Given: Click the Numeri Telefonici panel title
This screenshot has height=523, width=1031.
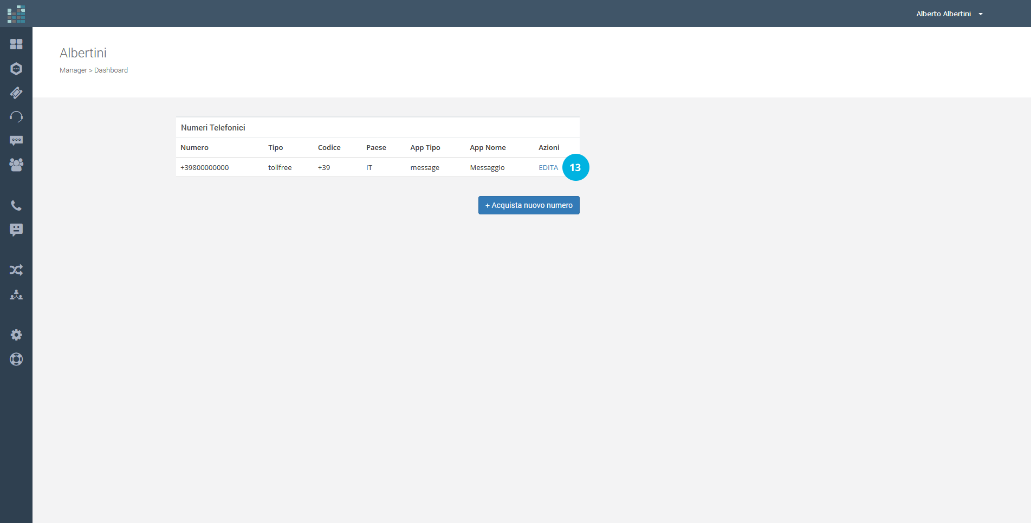Looking at the screenshot, I should tap(213, 128).
